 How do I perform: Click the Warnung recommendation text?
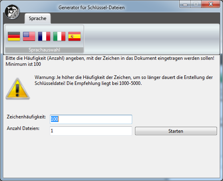(x=123, y=80)
